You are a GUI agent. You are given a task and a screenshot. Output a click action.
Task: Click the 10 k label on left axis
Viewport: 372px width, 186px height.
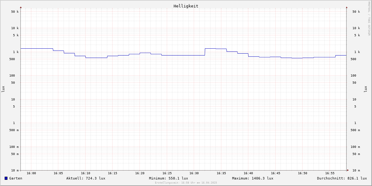tap(15, 28)
